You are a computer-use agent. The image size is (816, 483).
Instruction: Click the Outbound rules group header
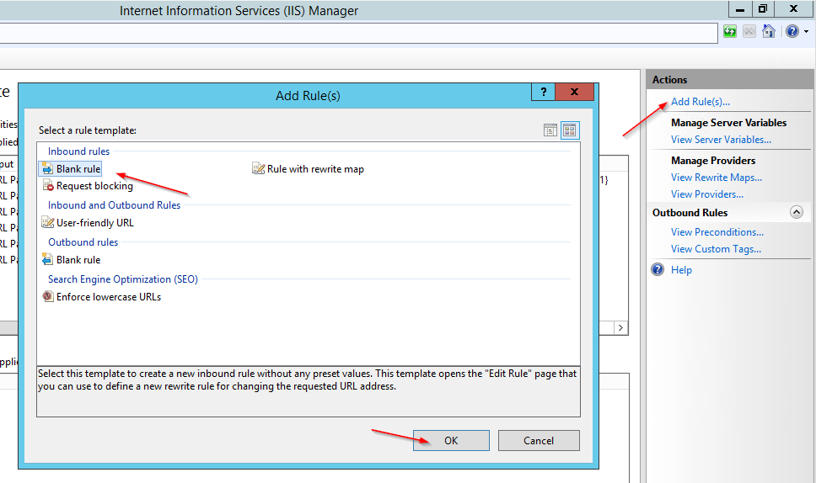pyautogui.click(x=83, y=242)
